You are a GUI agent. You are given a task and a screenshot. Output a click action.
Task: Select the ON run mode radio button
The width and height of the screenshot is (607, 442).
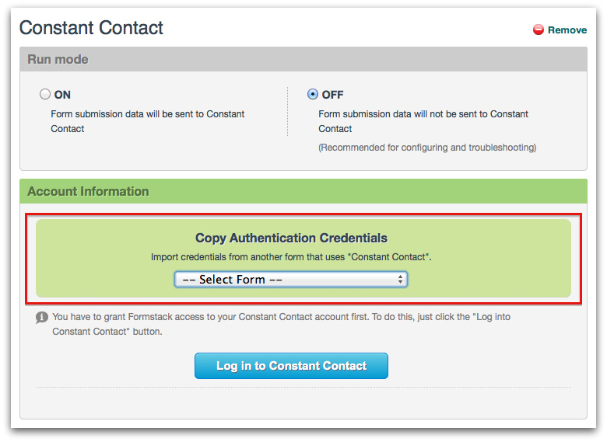point(45,94)
